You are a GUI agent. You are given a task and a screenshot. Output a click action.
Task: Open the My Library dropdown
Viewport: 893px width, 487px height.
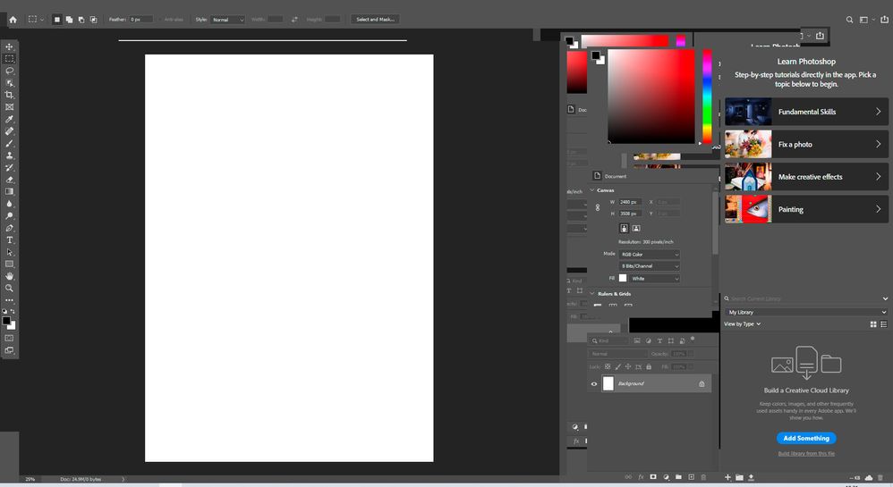(806, 313)
